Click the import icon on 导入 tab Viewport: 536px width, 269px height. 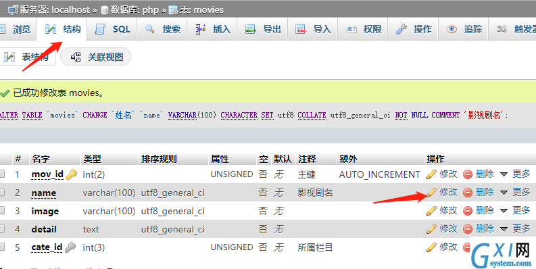pyautogui.click(x=301, y=29)
